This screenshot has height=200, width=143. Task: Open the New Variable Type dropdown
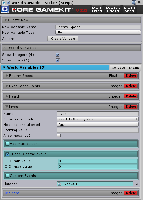pyautogui.click(x=98, y=33)
